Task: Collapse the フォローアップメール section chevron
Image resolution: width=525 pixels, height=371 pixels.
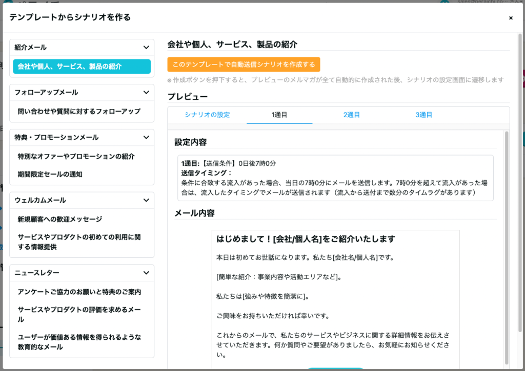Action: (x=146, y=93)
